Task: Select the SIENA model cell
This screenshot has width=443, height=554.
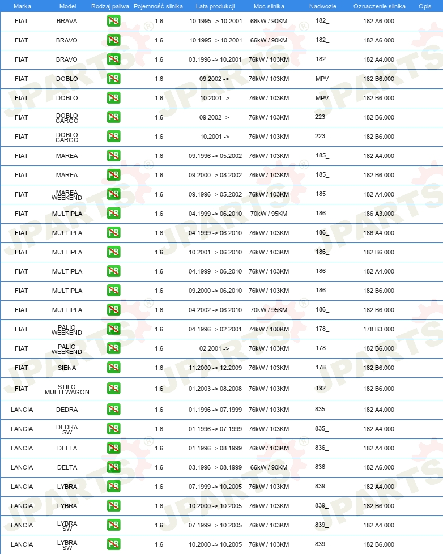Action: pos(67,368)
